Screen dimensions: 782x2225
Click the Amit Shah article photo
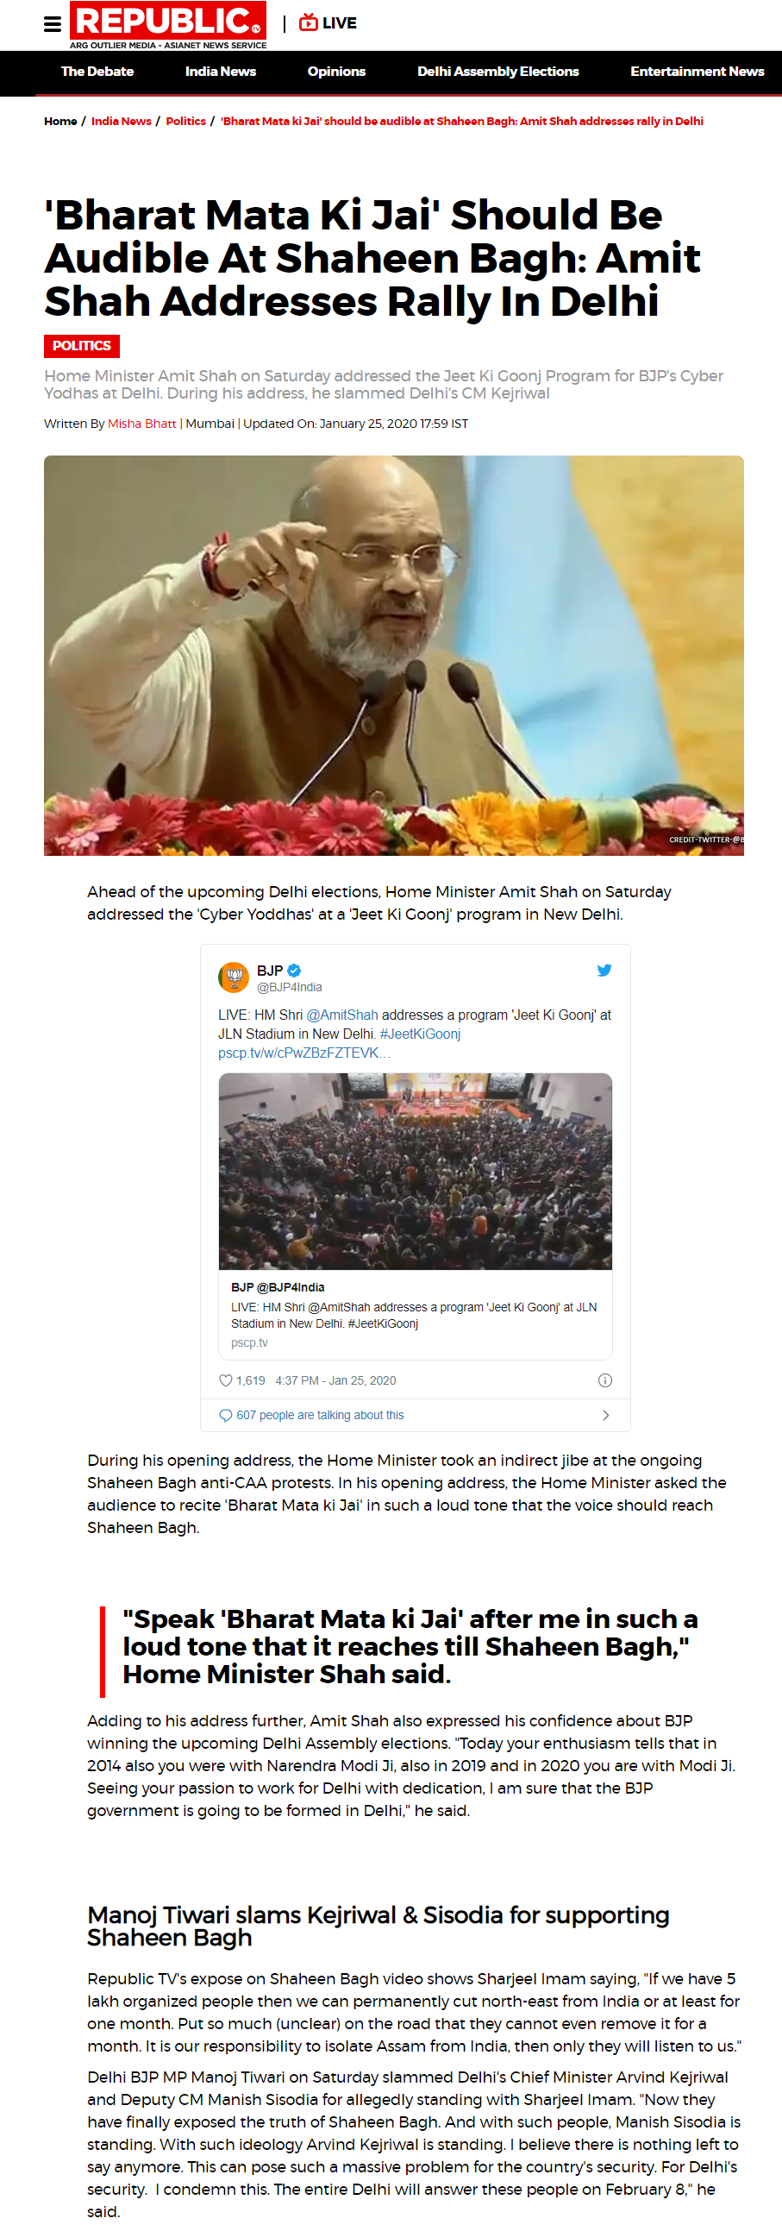pyautogui.click(x=394, y=656)
